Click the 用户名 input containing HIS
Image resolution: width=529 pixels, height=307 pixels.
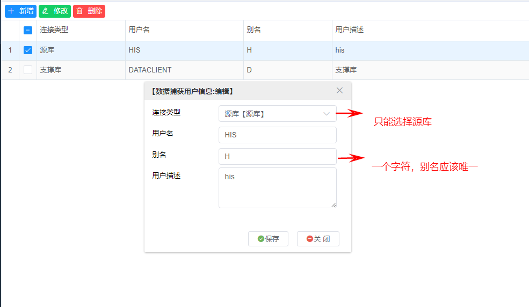point(278,135)
